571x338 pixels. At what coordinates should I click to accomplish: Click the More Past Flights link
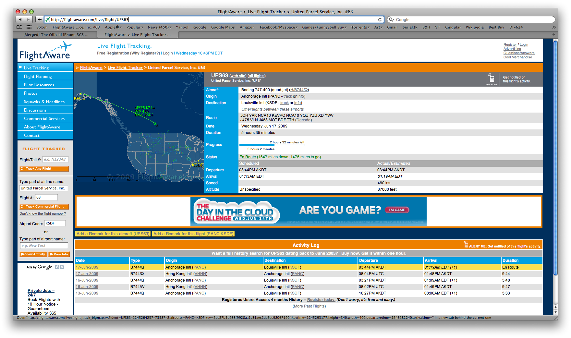click(309, 306)
